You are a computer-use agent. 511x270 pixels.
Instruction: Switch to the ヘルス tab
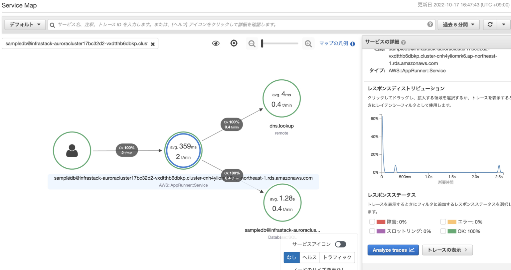pyautogui.click(x=309, y=257)
